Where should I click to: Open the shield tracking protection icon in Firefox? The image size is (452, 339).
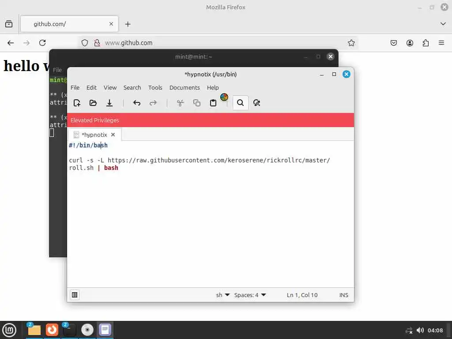[x=84, y=43]
